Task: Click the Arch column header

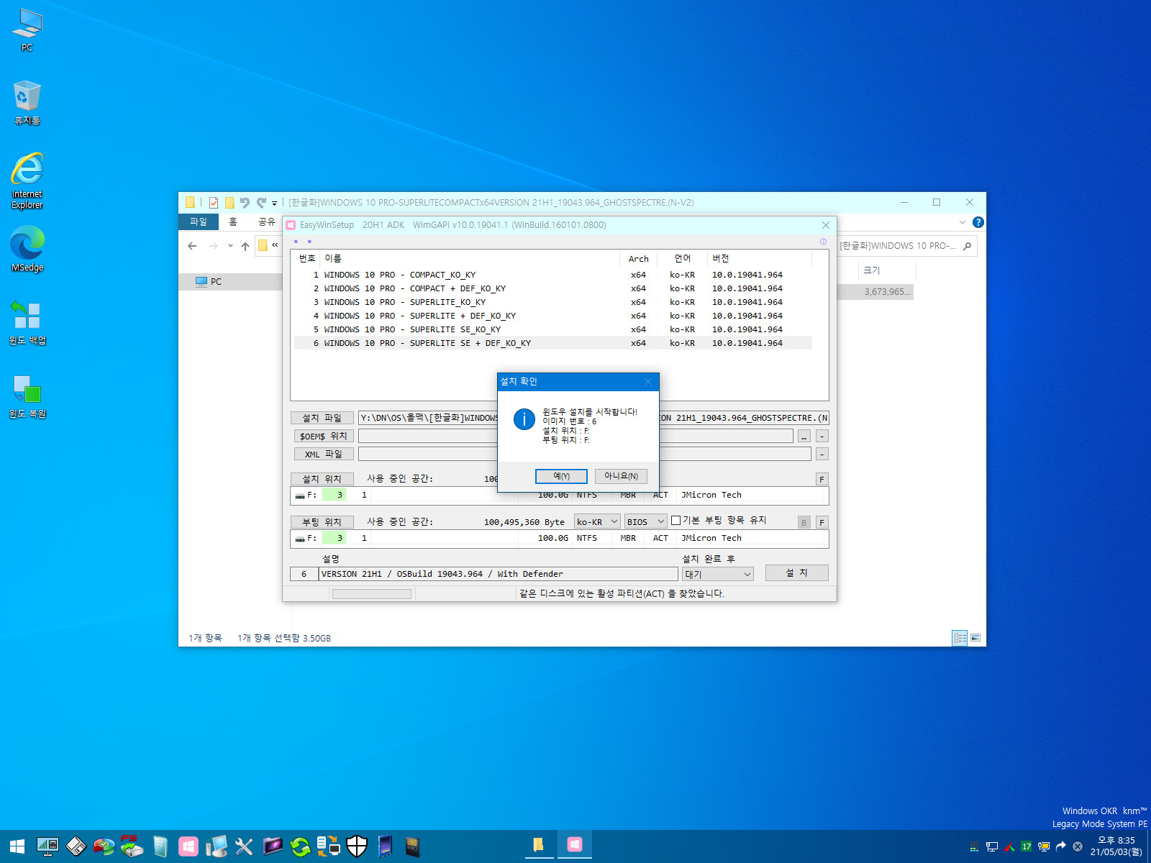Action: point(638,258)
